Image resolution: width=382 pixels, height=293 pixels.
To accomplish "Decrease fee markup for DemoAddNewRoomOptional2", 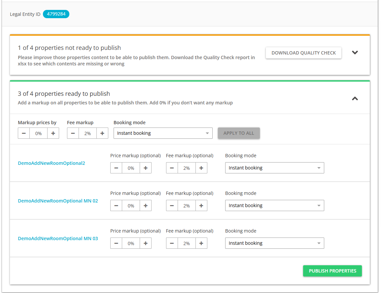I will click(x=172, y=168).
